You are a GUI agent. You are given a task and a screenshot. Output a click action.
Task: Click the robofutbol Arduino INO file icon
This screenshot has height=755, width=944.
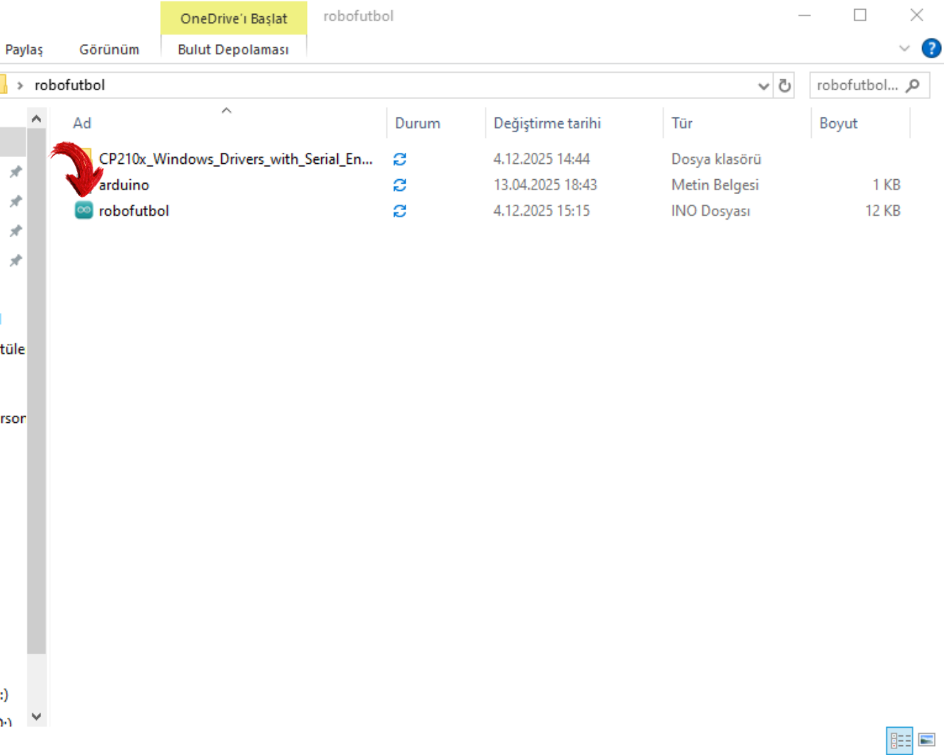[84, 211]
